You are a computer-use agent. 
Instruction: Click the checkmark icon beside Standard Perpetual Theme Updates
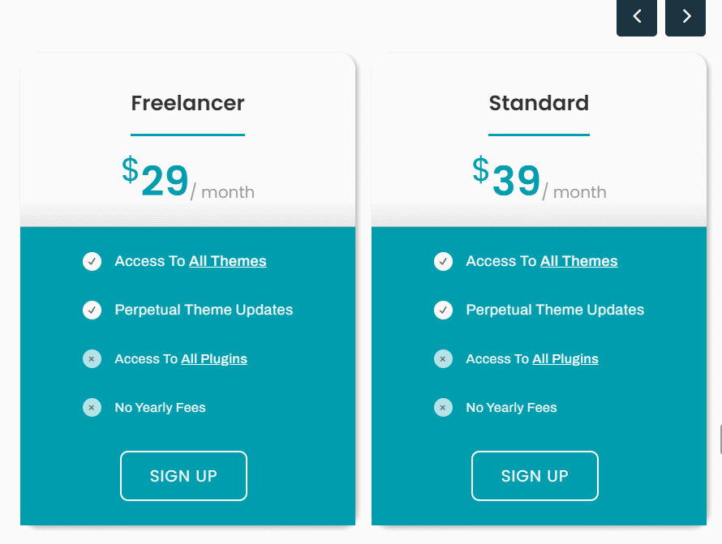pos(443,311)
